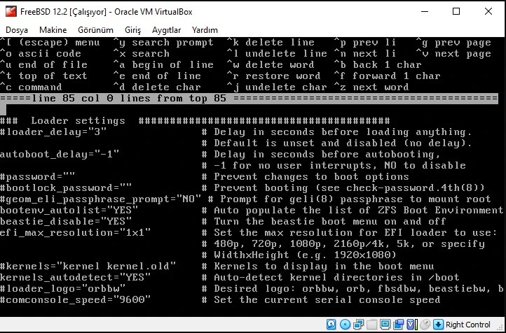This screenshot has width=506, height=333.
Task: Click the ^v next page help entry
Action: (453, 53)
